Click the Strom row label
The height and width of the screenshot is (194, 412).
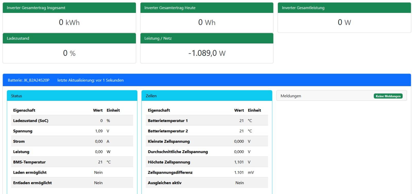tap(19, 141)
